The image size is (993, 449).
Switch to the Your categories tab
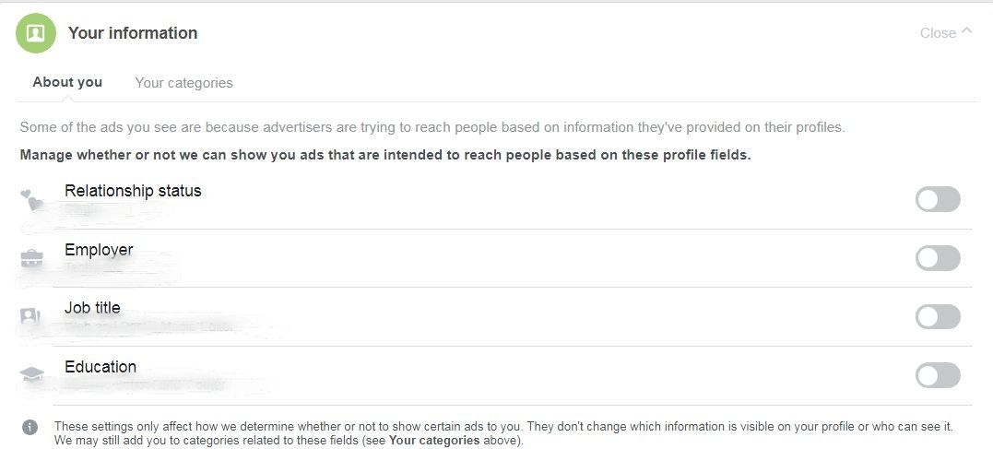click(x=183, y=83)
